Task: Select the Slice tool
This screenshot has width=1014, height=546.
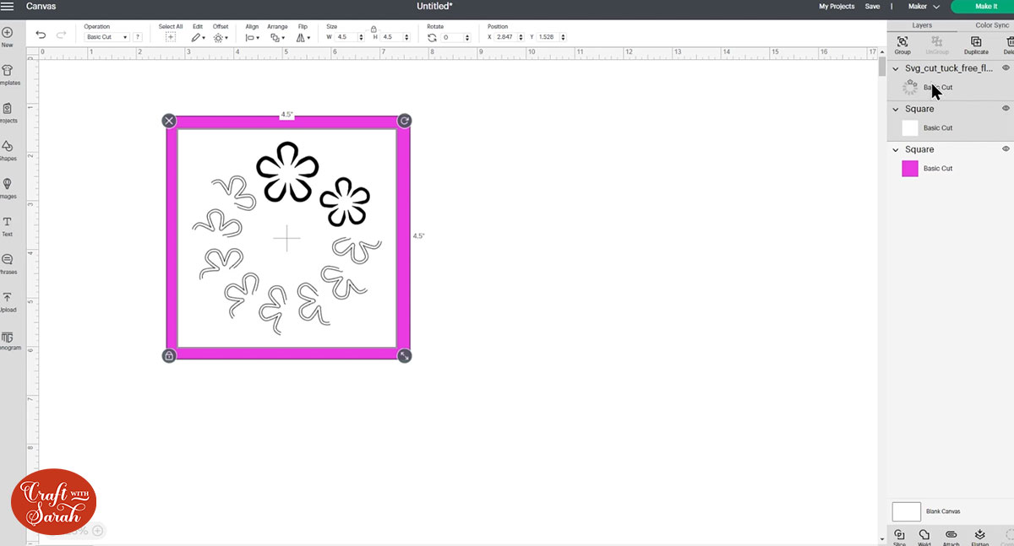Action: pyautogui.click(x=899, y=535)
